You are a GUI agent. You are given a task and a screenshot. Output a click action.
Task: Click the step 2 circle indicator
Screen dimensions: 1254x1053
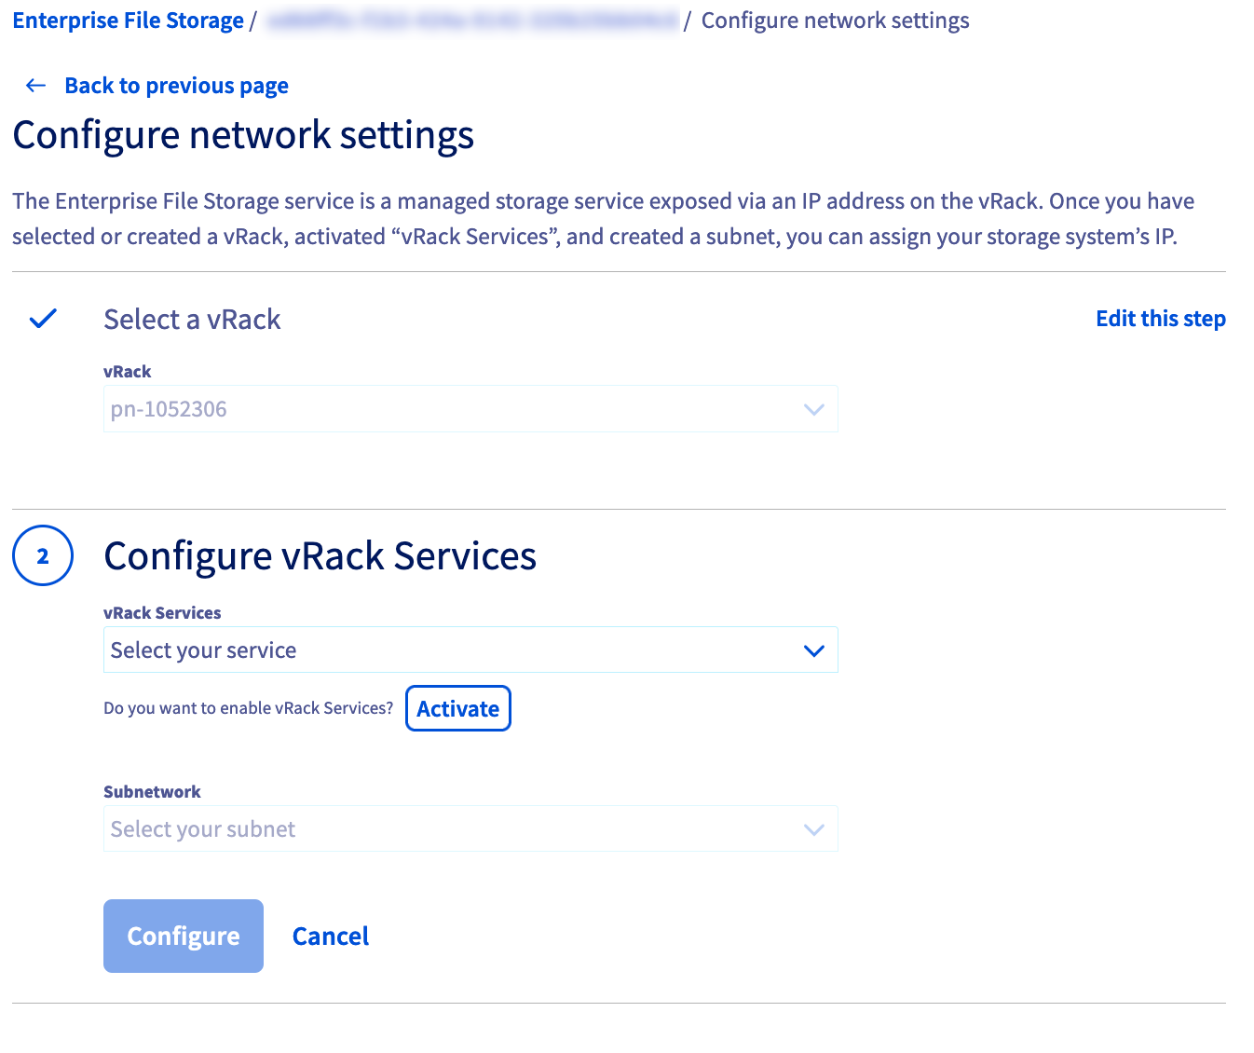click(42, 555)
